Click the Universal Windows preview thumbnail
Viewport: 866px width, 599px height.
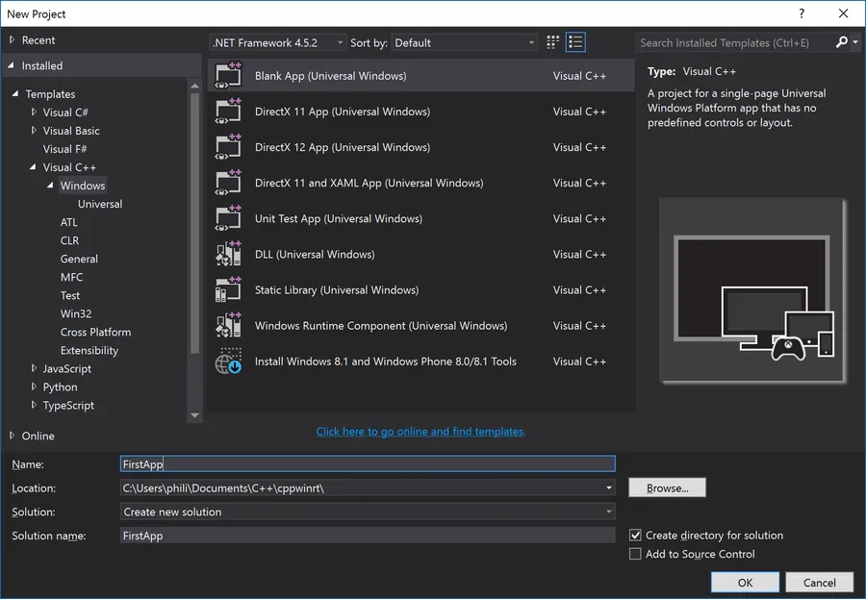[752, 290]
